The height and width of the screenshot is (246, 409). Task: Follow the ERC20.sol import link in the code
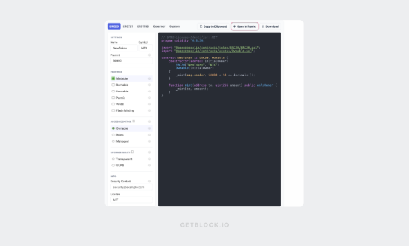pos(216,48)
